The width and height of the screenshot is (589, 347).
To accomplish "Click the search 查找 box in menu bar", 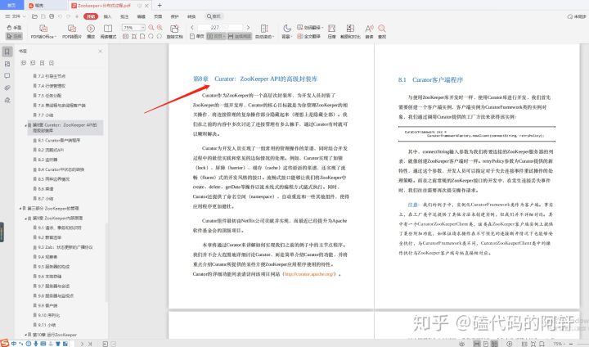I will 214,16.
